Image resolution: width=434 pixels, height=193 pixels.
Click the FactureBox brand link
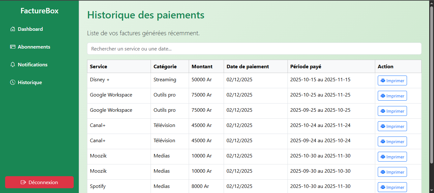click(39, 11)
